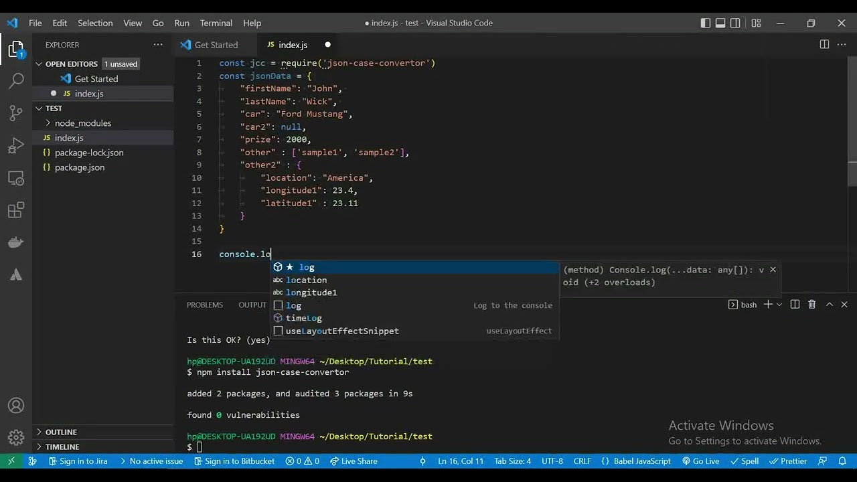Viewport: 857px width, 482px height.
Task: Click Sign in to Jira status item
Action: pyautogui.click(x=78, y=461)
